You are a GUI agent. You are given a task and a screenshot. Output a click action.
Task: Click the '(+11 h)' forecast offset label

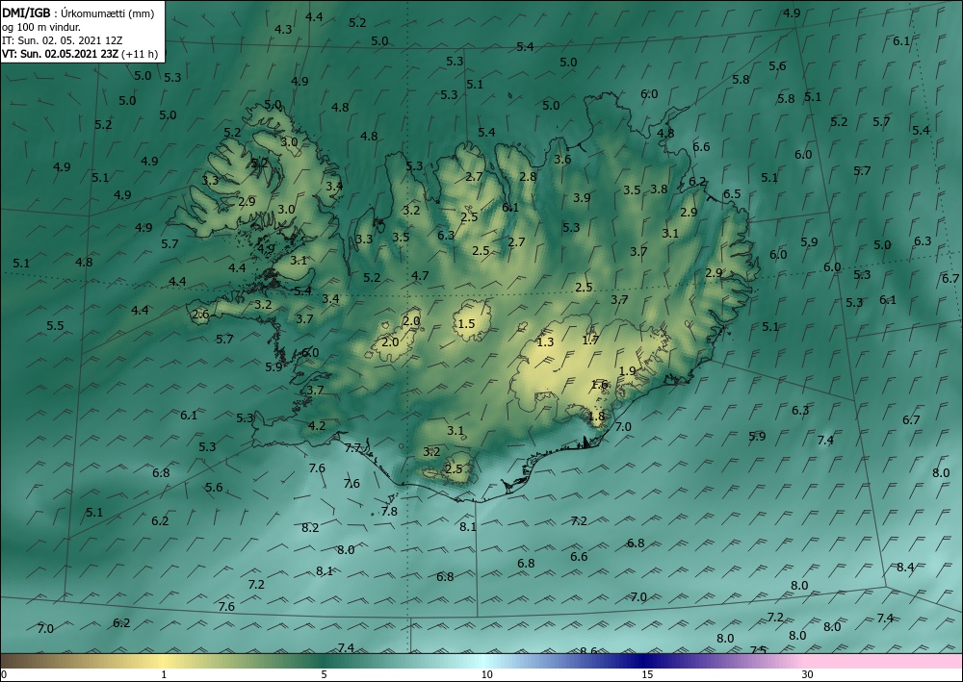(x=140, y=54)
